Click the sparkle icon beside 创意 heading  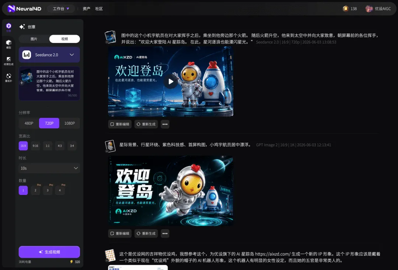[22, 26]
